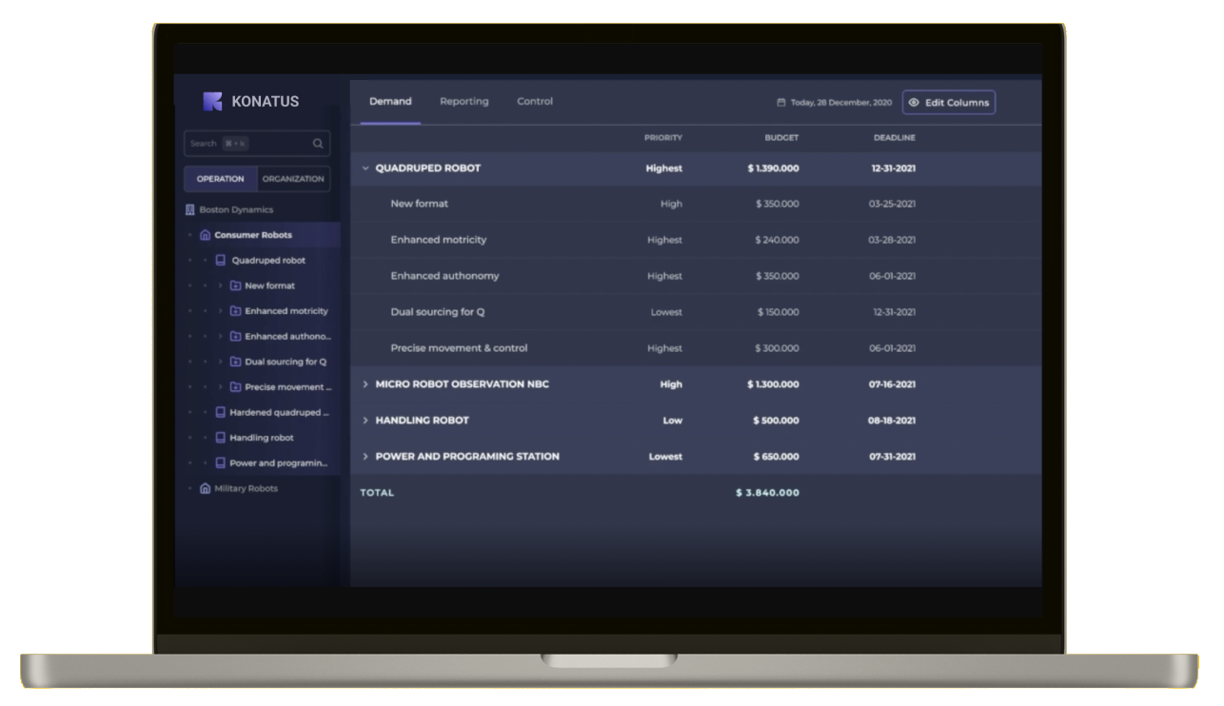Click the $ 1.300.000 budget cell

pyautogui.click(x=774, y=384)
